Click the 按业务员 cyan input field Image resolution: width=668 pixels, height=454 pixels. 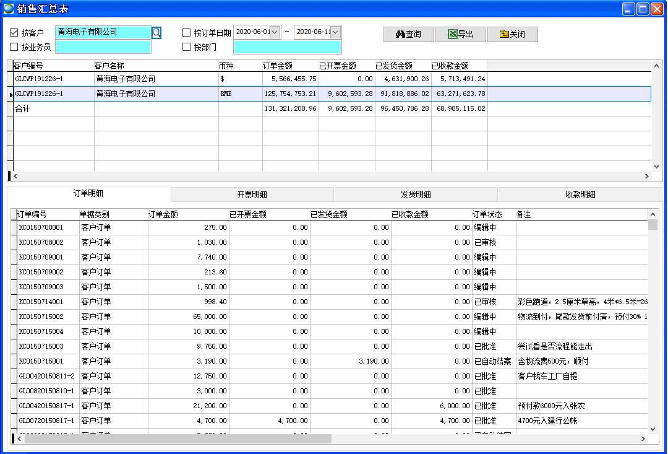pos(103,47)
